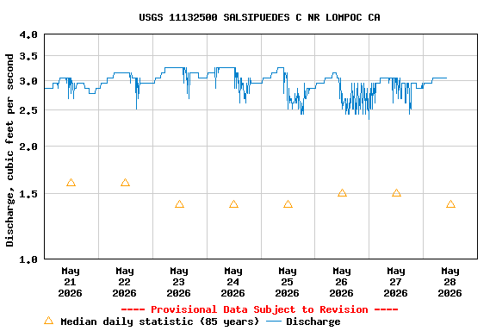Screen dimensions: 496x331
Task: Click the vertical axis title Discharge, cubic feet per second
Action: click(x=9, y=150)
